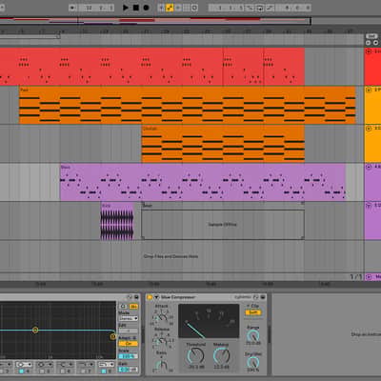Click the Range knob
Viewport: 381px width, 381px height.
tap(253, 335)
